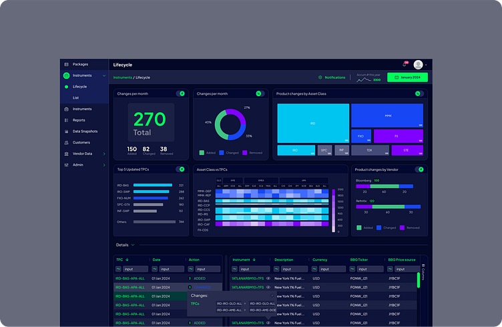This screenshot has width=502, height=327.
Task: Expand the Vendor Data submenu arrow
Action: click(104, 154)
